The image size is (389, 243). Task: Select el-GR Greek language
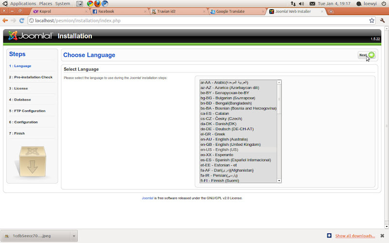pyautogui.click(x=238, y=134)
